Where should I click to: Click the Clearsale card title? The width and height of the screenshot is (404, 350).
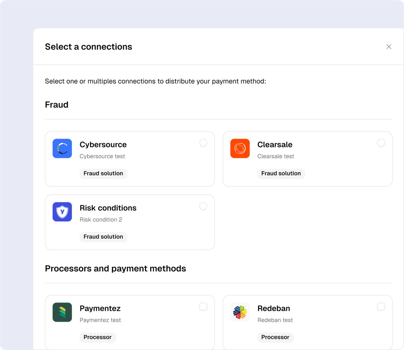click(275, 145)
